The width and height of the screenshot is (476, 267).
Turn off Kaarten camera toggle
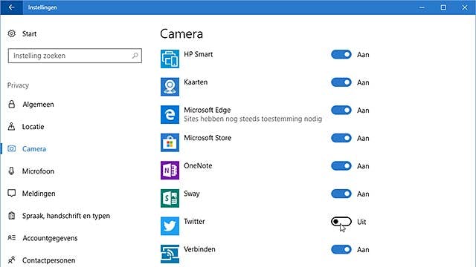click(x=341, y=82)
